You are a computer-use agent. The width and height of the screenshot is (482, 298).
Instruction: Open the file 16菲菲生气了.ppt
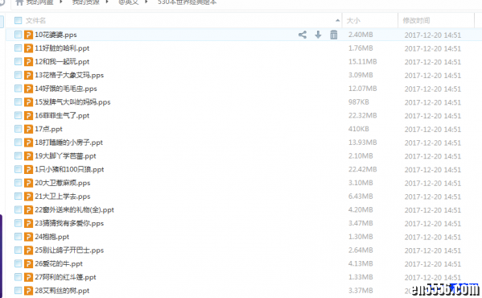pos(62,116)
